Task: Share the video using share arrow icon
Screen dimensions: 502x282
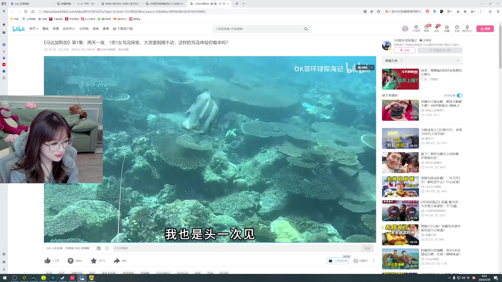Action: click(x=117, y=261)
